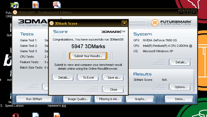This screenshot has height=117, width=207.
Task: Click the Batch Size Tests label
Action: click(x=31, y=67)
